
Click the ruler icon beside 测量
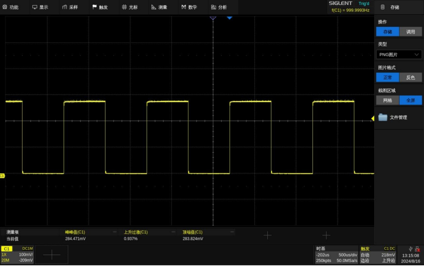click(x=154, y=7)
